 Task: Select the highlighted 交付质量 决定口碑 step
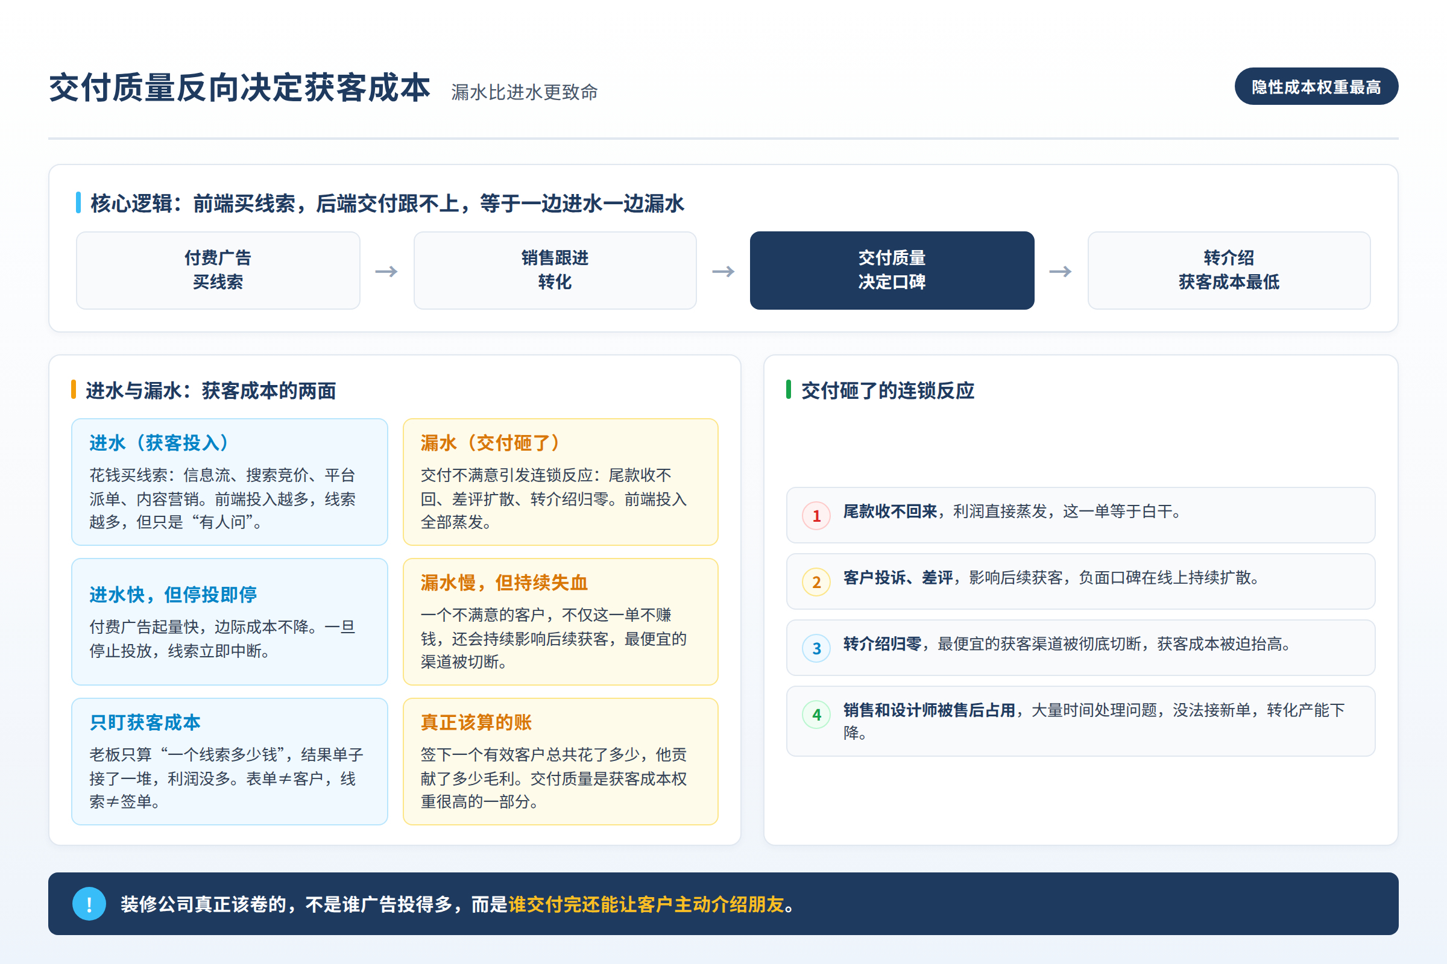pos(892,271)
